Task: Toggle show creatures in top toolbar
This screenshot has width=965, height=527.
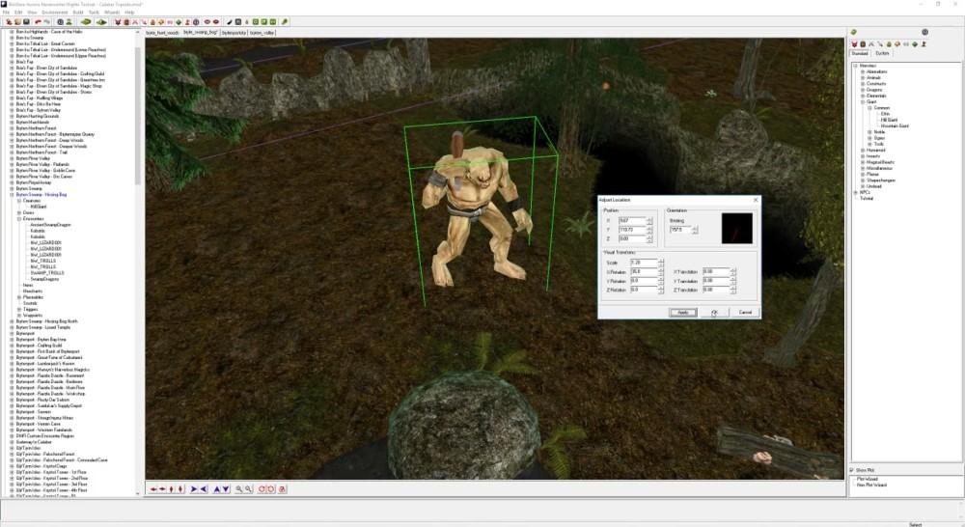Action: coord(118,22)
